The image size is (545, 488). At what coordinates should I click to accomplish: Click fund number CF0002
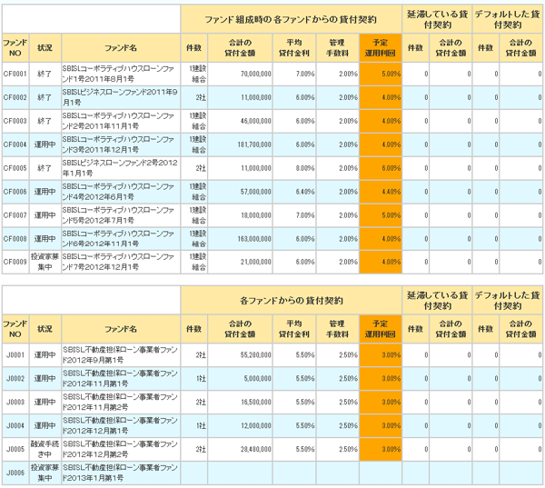(x=15, y=97)
